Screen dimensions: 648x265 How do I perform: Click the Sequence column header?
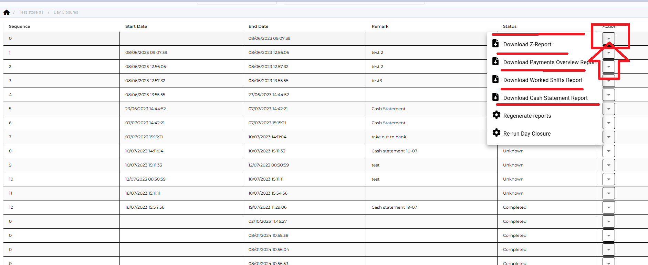20,26
